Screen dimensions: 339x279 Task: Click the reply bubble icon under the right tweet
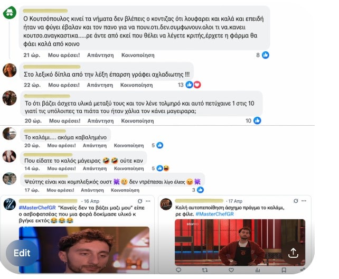[178, 270]
